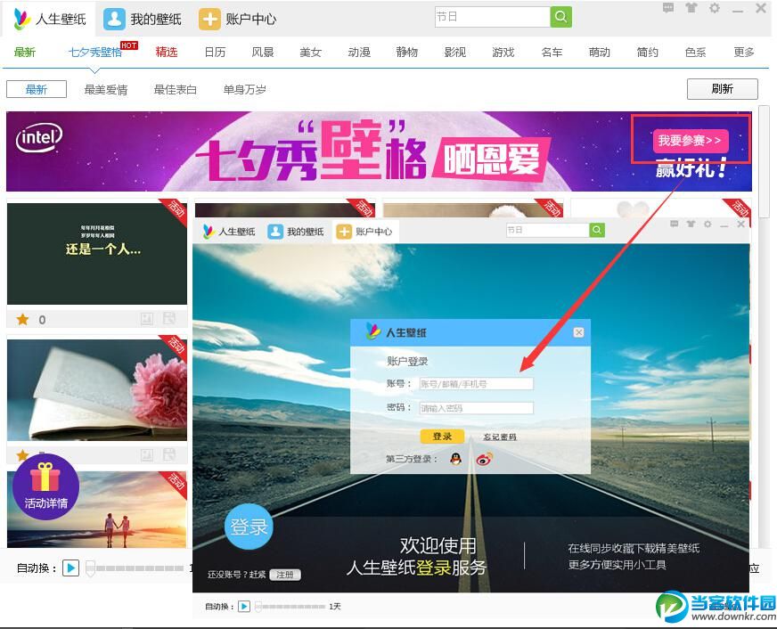Open the 活动详情 gift badge
Viewport: 777px width, 629px height.
point(45,487)
